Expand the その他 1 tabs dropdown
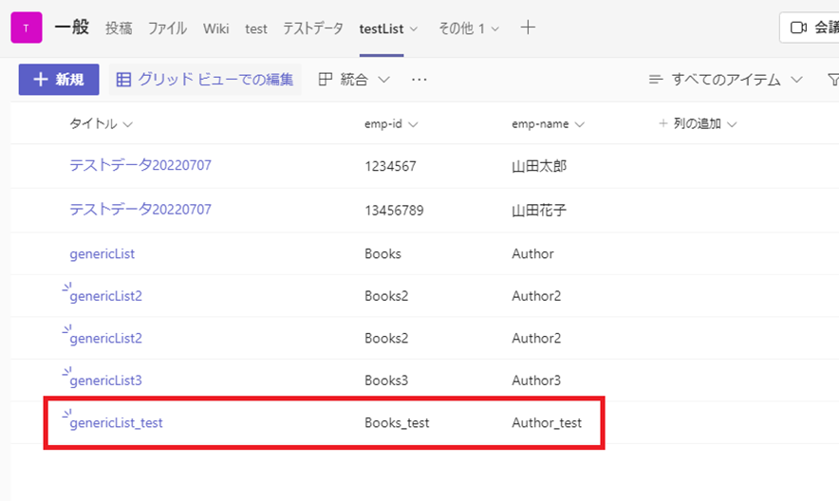 coord(469,28)
